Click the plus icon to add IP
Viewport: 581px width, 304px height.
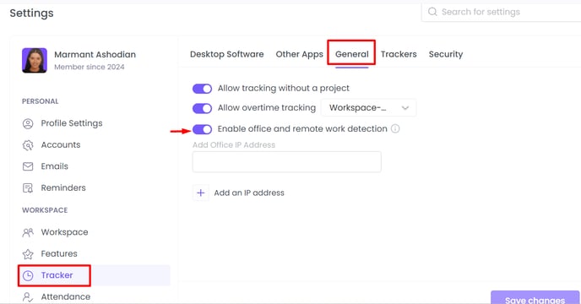tap(200, 193)
